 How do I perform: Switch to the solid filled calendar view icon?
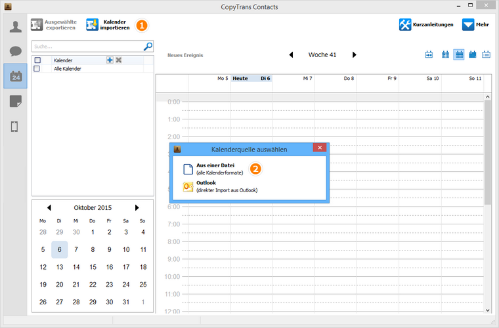point(473,54)
